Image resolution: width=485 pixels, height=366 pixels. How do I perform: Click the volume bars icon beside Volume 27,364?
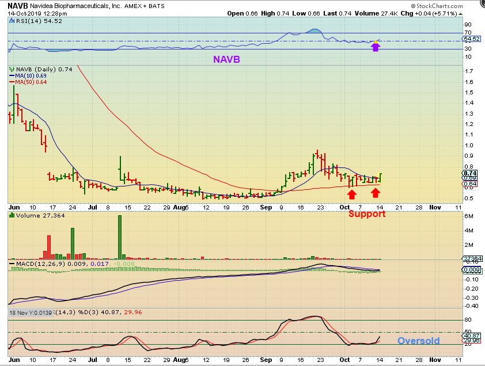coord(12,215)
